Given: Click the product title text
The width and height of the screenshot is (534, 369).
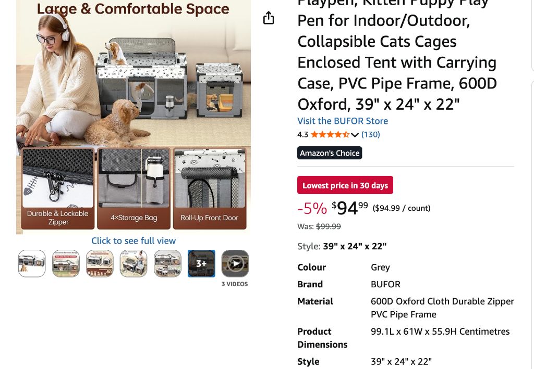Looking at the screenshot, I should click(x=396, y=62).
